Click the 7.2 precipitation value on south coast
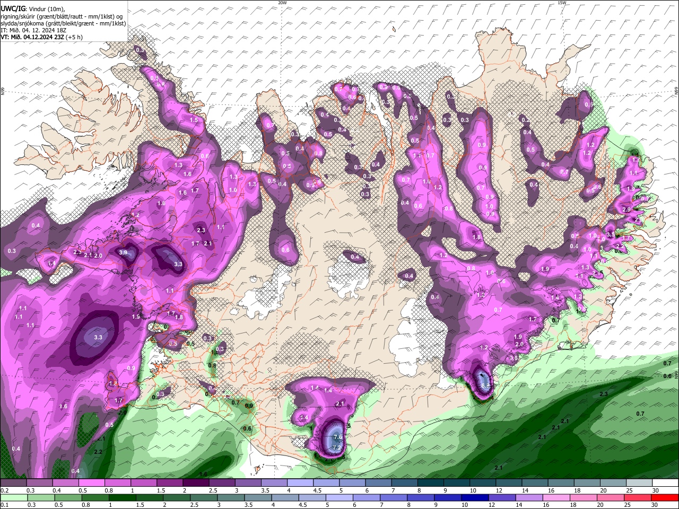Viewport: 679px width, 509px height. pyautogui.click(x=336, y=447)
